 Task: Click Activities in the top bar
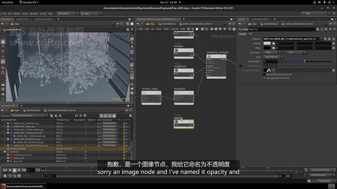tap(7, 2)
